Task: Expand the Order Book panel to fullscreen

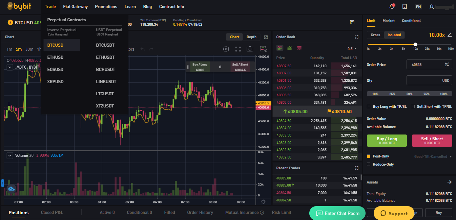Action: (356, 37)
